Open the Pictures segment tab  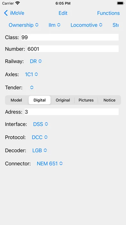click(86, 100)
